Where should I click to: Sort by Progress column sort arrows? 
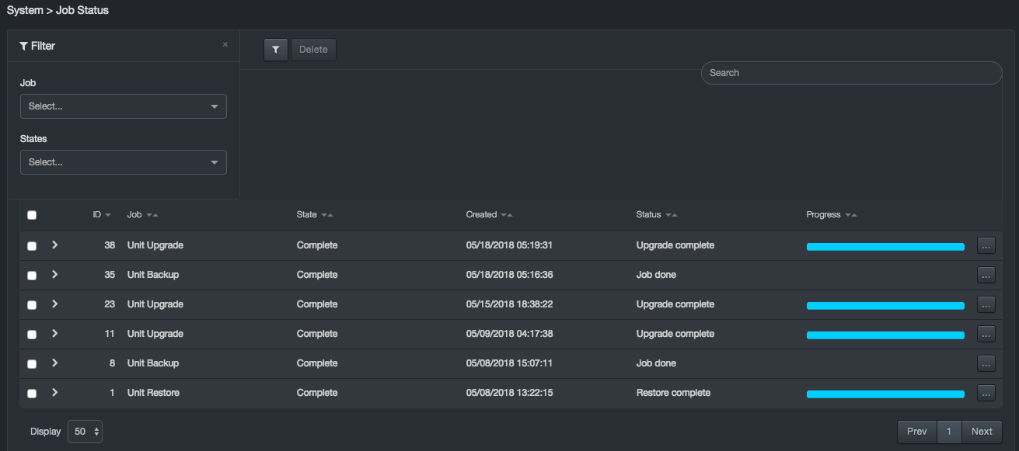point(851,215)
